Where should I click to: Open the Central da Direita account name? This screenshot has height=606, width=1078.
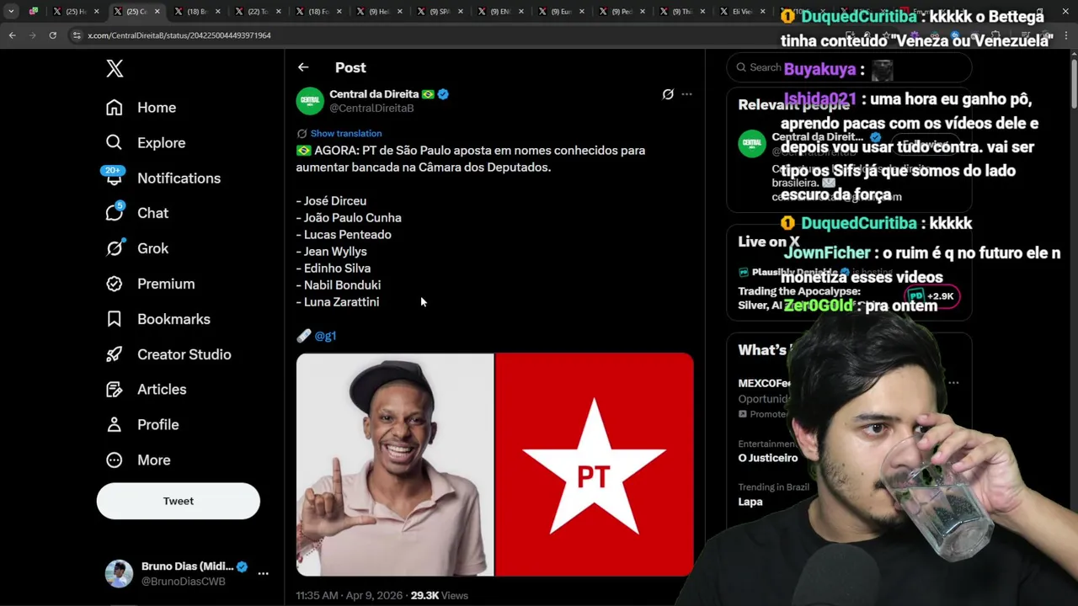point(374,94)
